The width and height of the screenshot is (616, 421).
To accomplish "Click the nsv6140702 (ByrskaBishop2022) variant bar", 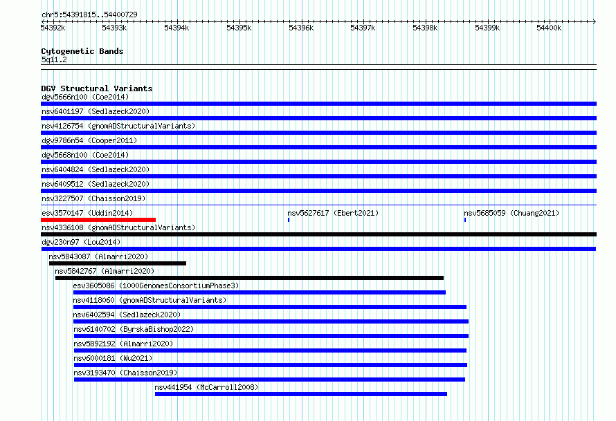I will coord(271,336).
